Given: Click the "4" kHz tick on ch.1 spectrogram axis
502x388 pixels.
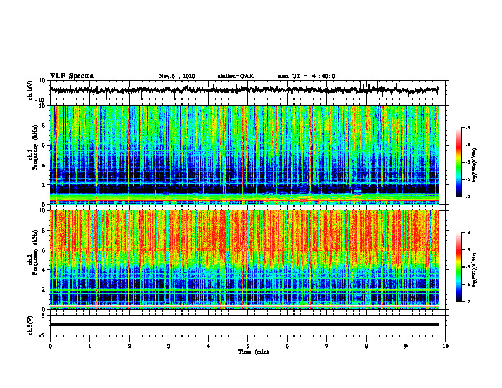Looking at the screenshot, I should [x=44, y=165].
